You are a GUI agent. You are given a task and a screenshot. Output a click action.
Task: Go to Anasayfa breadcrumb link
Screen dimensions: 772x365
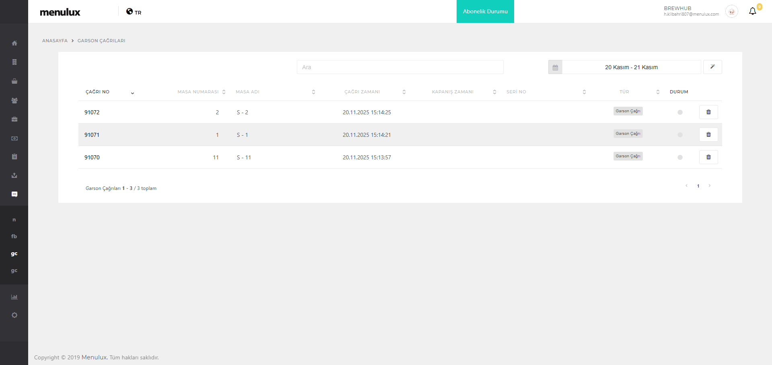click(55, 41)
